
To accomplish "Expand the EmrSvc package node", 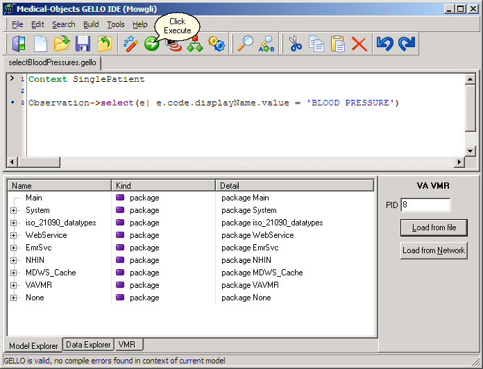I will click(x=14, y=248).
